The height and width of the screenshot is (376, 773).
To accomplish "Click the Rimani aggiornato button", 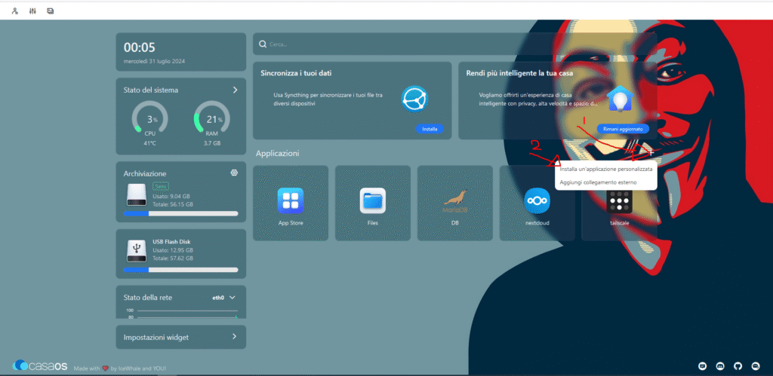I will coord(623,128).
